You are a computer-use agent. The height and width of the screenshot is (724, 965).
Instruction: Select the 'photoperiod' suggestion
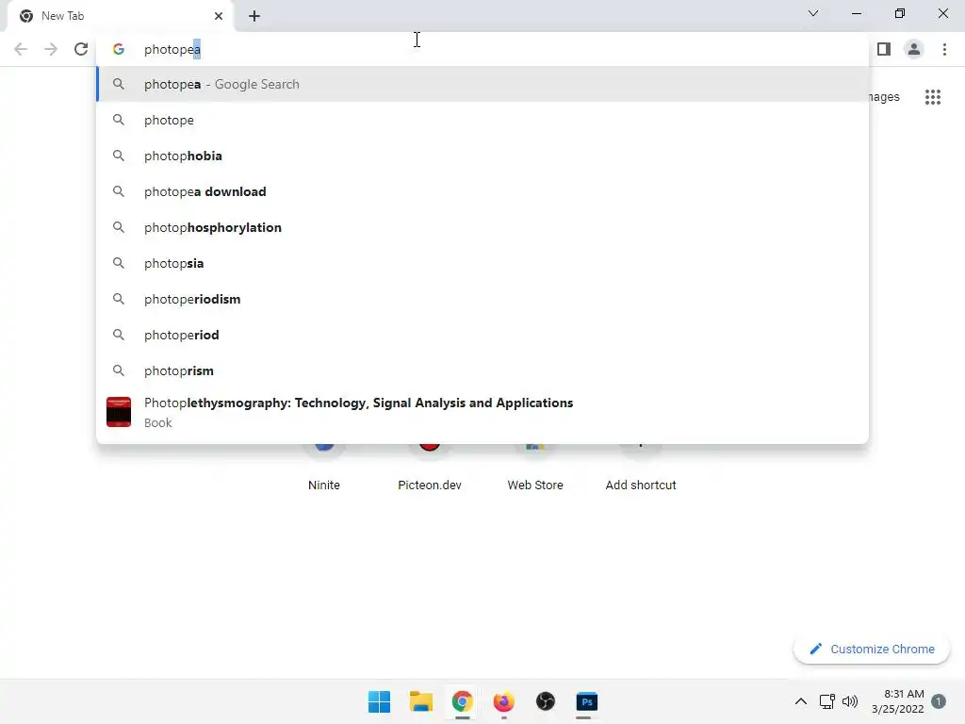482,335
